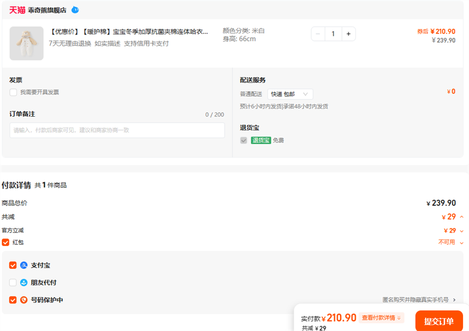Click the number protection shield icon
This screenshot has width=469, height=331.
tap(24, 300)
